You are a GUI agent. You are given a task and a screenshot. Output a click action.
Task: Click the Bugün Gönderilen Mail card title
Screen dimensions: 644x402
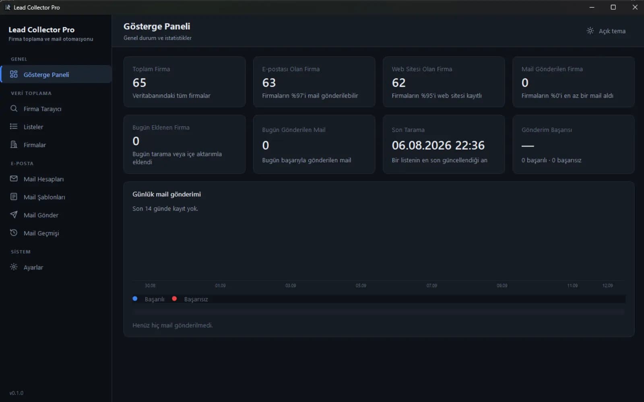293,130
